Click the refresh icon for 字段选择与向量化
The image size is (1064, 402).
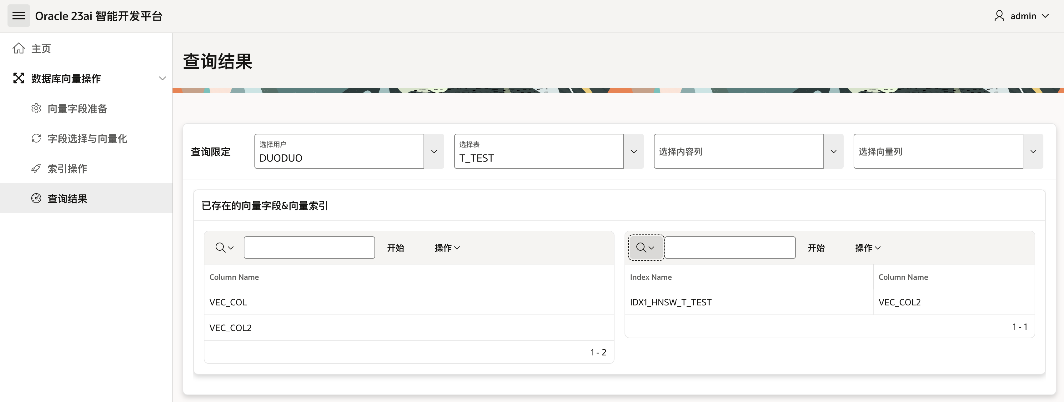[x=36, y=138]
